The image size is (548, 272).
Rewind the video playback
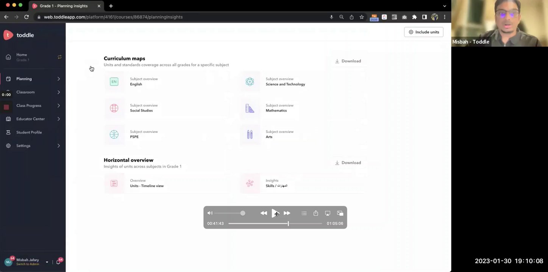click(x=264, y=213)
